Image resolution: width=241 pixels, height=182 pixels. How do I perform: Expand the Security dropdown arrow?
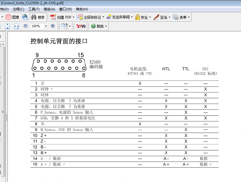[150, 17]
